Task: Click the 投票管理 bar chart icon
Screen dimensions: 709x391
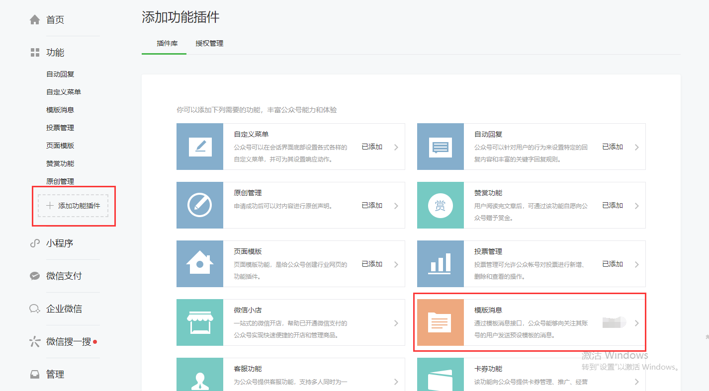Action: 441,264
